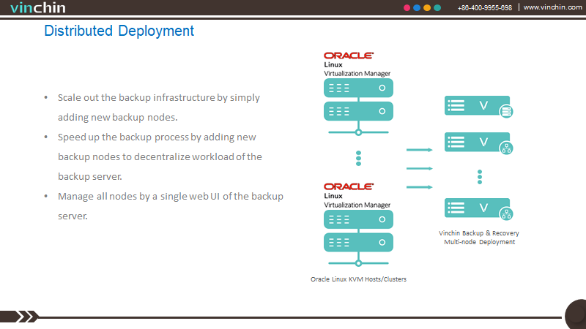Click the Oracle Linux KVM Hosts/Clusters caption
The width and height of the screenshot is (586, 329).
pyautogui.click(x=358, y=279)
